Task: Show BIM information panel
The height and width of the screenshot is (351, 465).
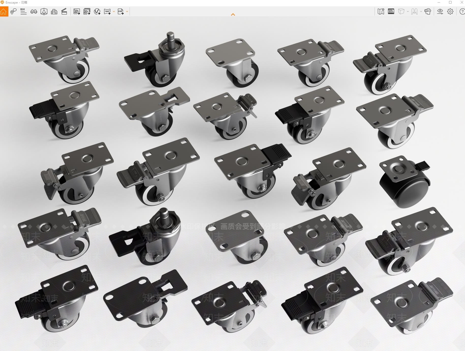Action: 24,12
